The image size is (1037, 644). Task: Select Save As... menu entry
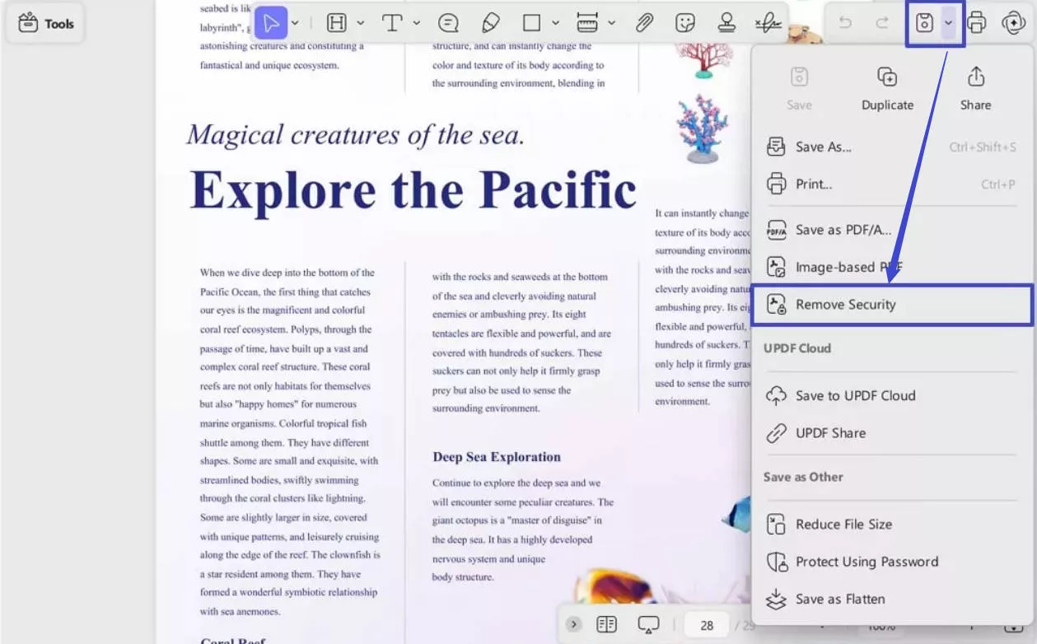(823, 147)
